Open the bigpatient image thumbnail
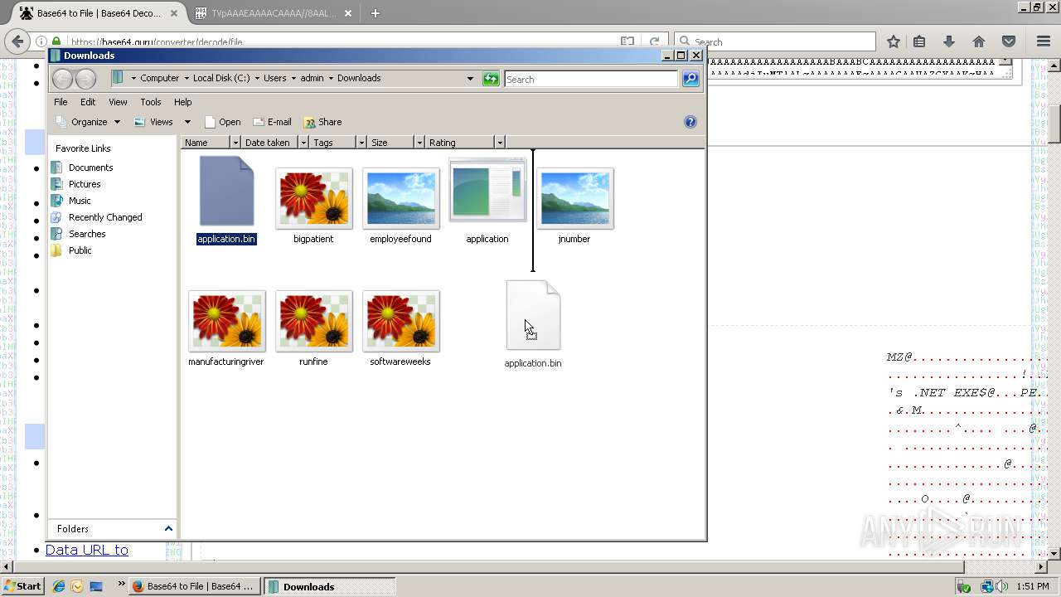Viewport: 1061px width, 597px height. coord(314,198)
